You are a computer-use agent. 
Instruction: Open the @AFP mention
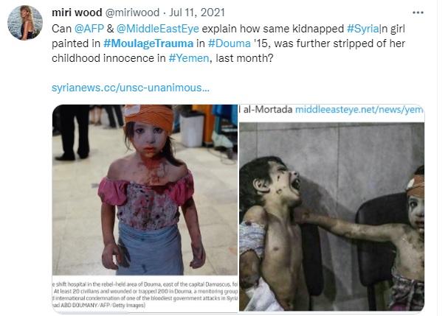(x=89, y=29)
